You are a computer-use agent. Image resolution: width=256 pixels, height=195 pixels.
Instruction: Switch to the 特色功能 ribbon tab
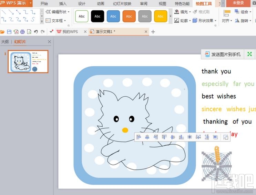click(182, 3)
